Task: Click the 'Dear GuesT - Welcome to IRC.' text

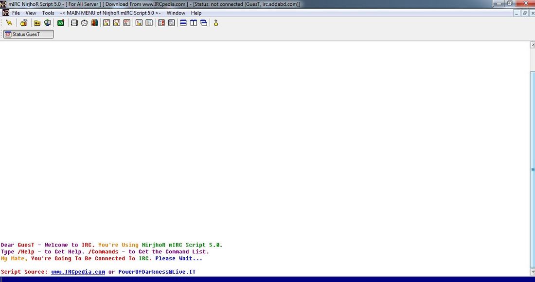Action: 48,245
